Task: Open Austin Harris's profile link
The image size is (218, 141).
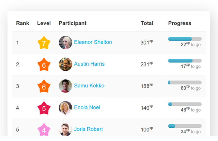Action: [89, 64]
